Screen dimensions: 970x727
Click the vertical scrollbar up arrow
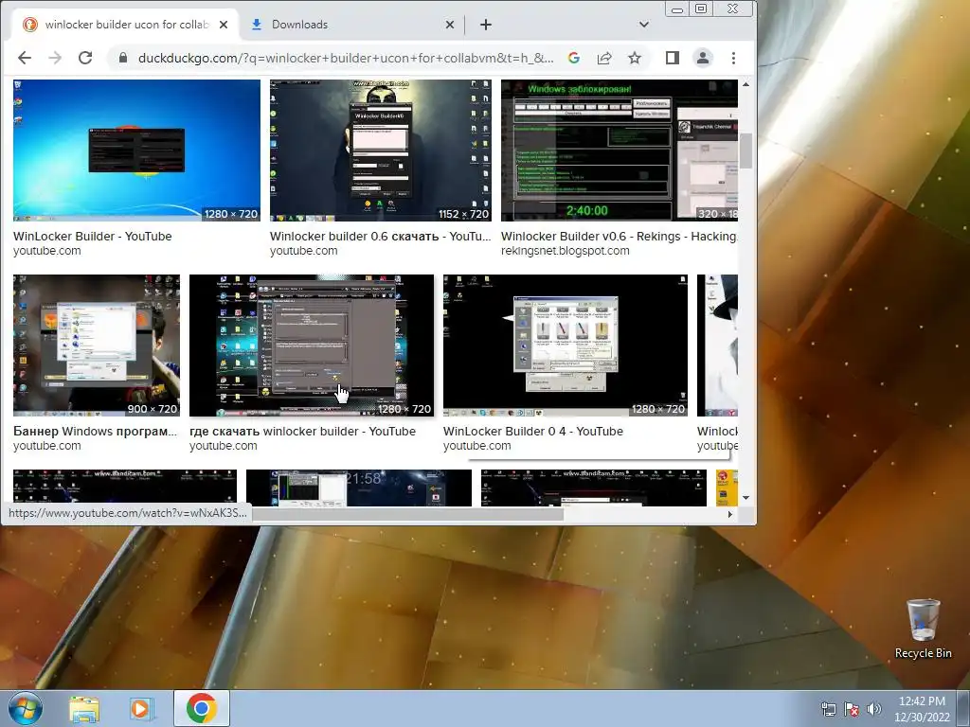tap(746, 84)
